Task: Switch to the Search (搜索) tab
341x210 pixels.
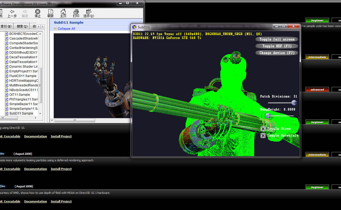Action: [x=22, y=26]
